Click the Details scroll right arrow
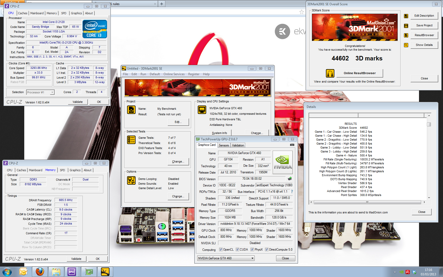This screenshot has width=443, height=277. pos(424,202)
